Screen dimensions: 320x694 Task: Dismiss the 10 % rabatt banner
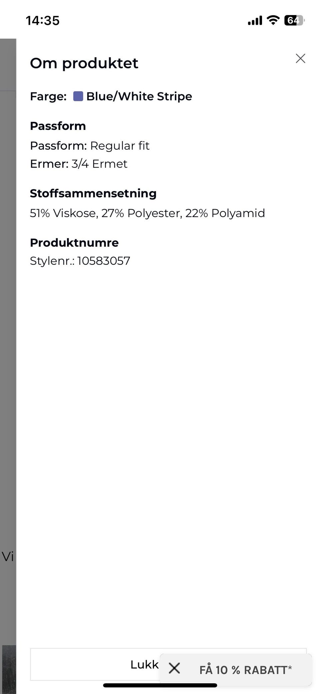click(x=174, y=668)
